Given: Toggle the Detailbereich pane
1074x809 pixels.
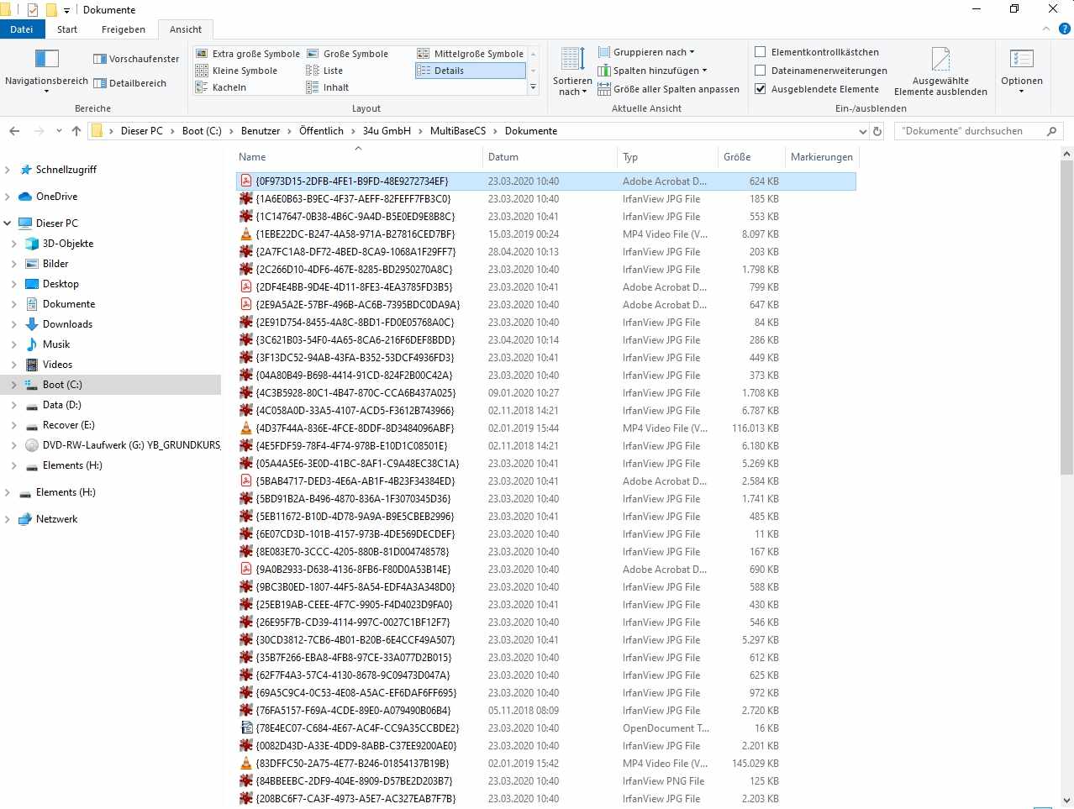Looking at the screenshot, I should click(x=130, y=83).
